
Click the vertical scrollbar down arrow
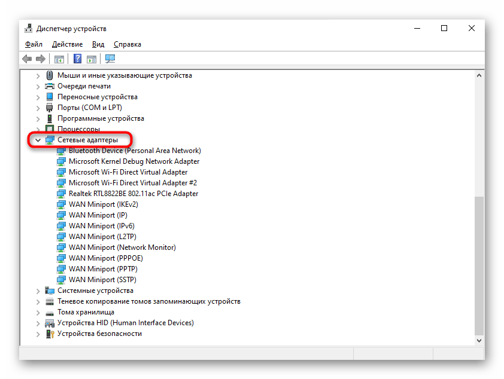[x=478, y=340]
